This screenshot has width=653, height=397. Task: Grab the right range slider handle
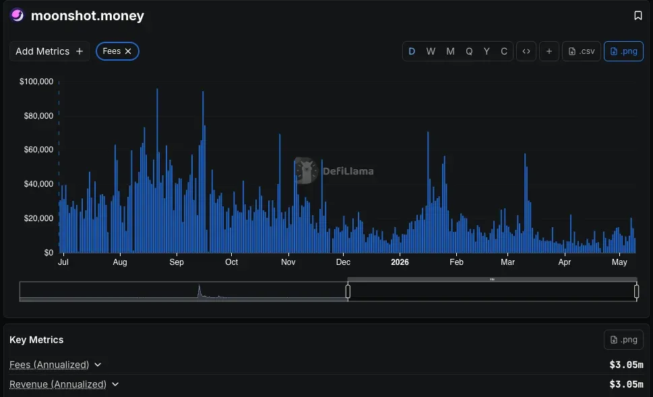point(636,291)
